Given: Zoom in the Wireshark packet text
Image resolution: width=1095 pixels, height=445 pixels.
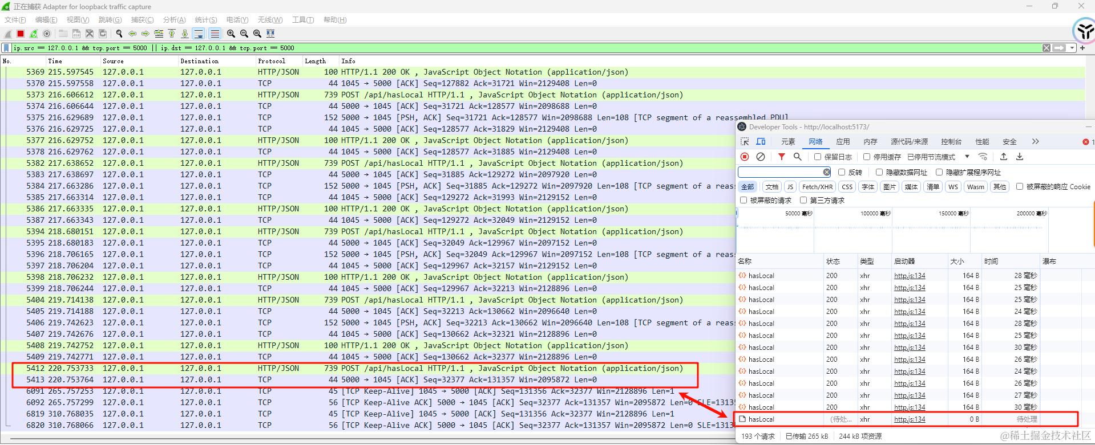Looking at the screenshot, I should [x=231, y=34].
